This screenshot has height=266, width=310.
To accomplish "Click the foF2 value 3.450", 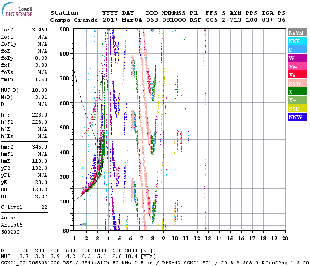I will click(x=39, y=30).
